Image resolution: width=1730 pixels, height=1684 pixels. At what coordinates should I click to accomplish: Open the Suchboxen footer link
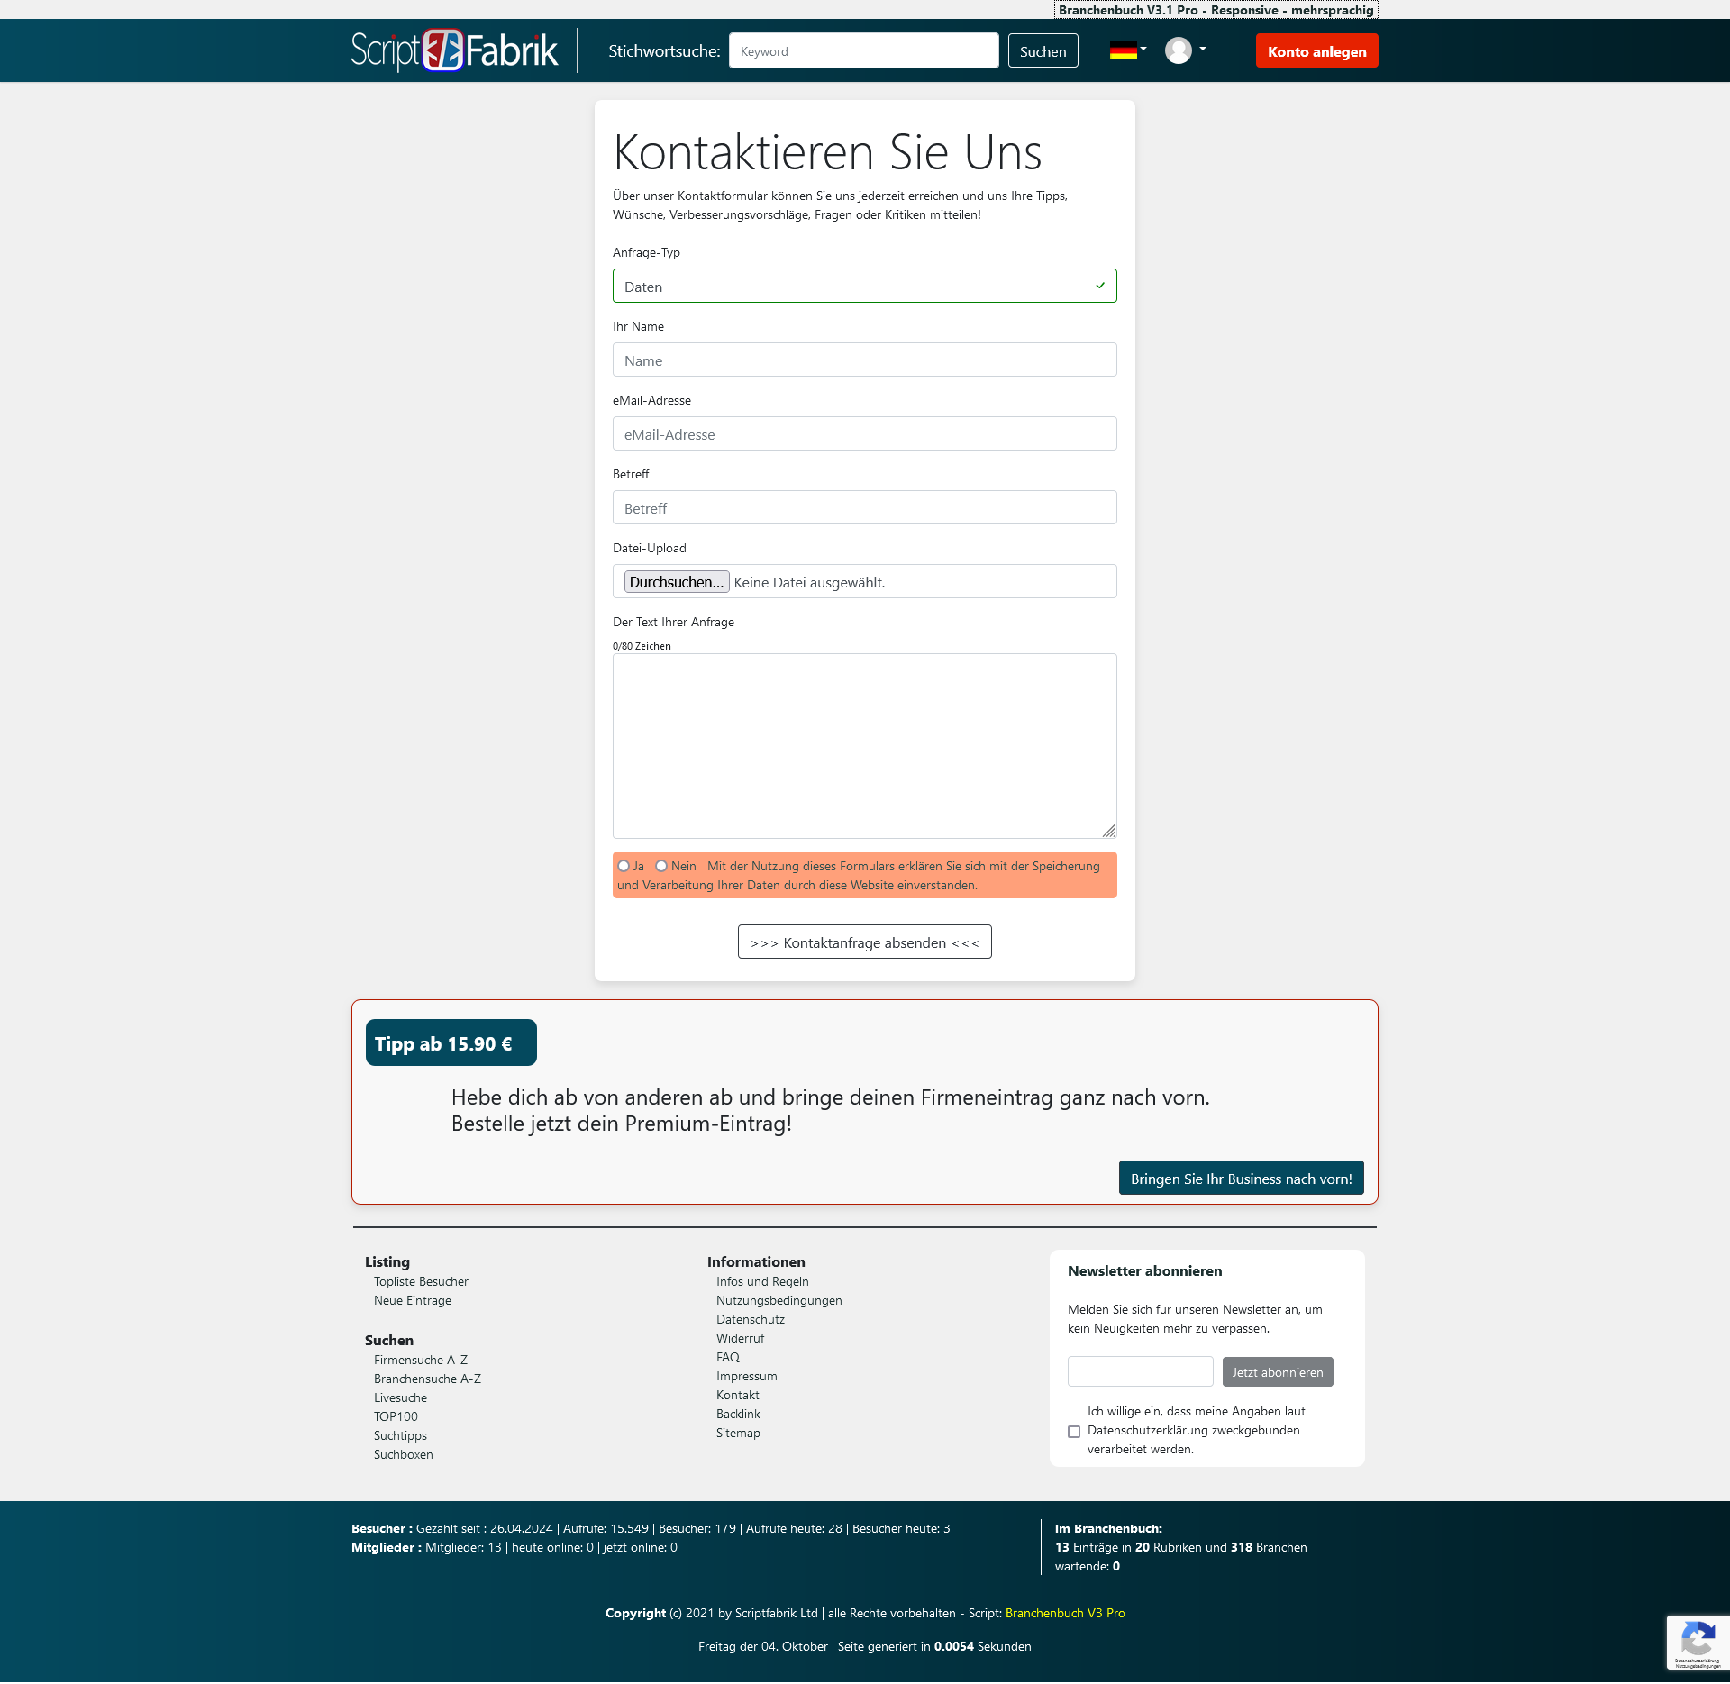[403, 1455]
